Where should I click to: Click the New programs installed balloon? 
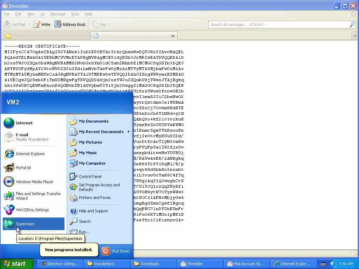[x=69, y=250]
